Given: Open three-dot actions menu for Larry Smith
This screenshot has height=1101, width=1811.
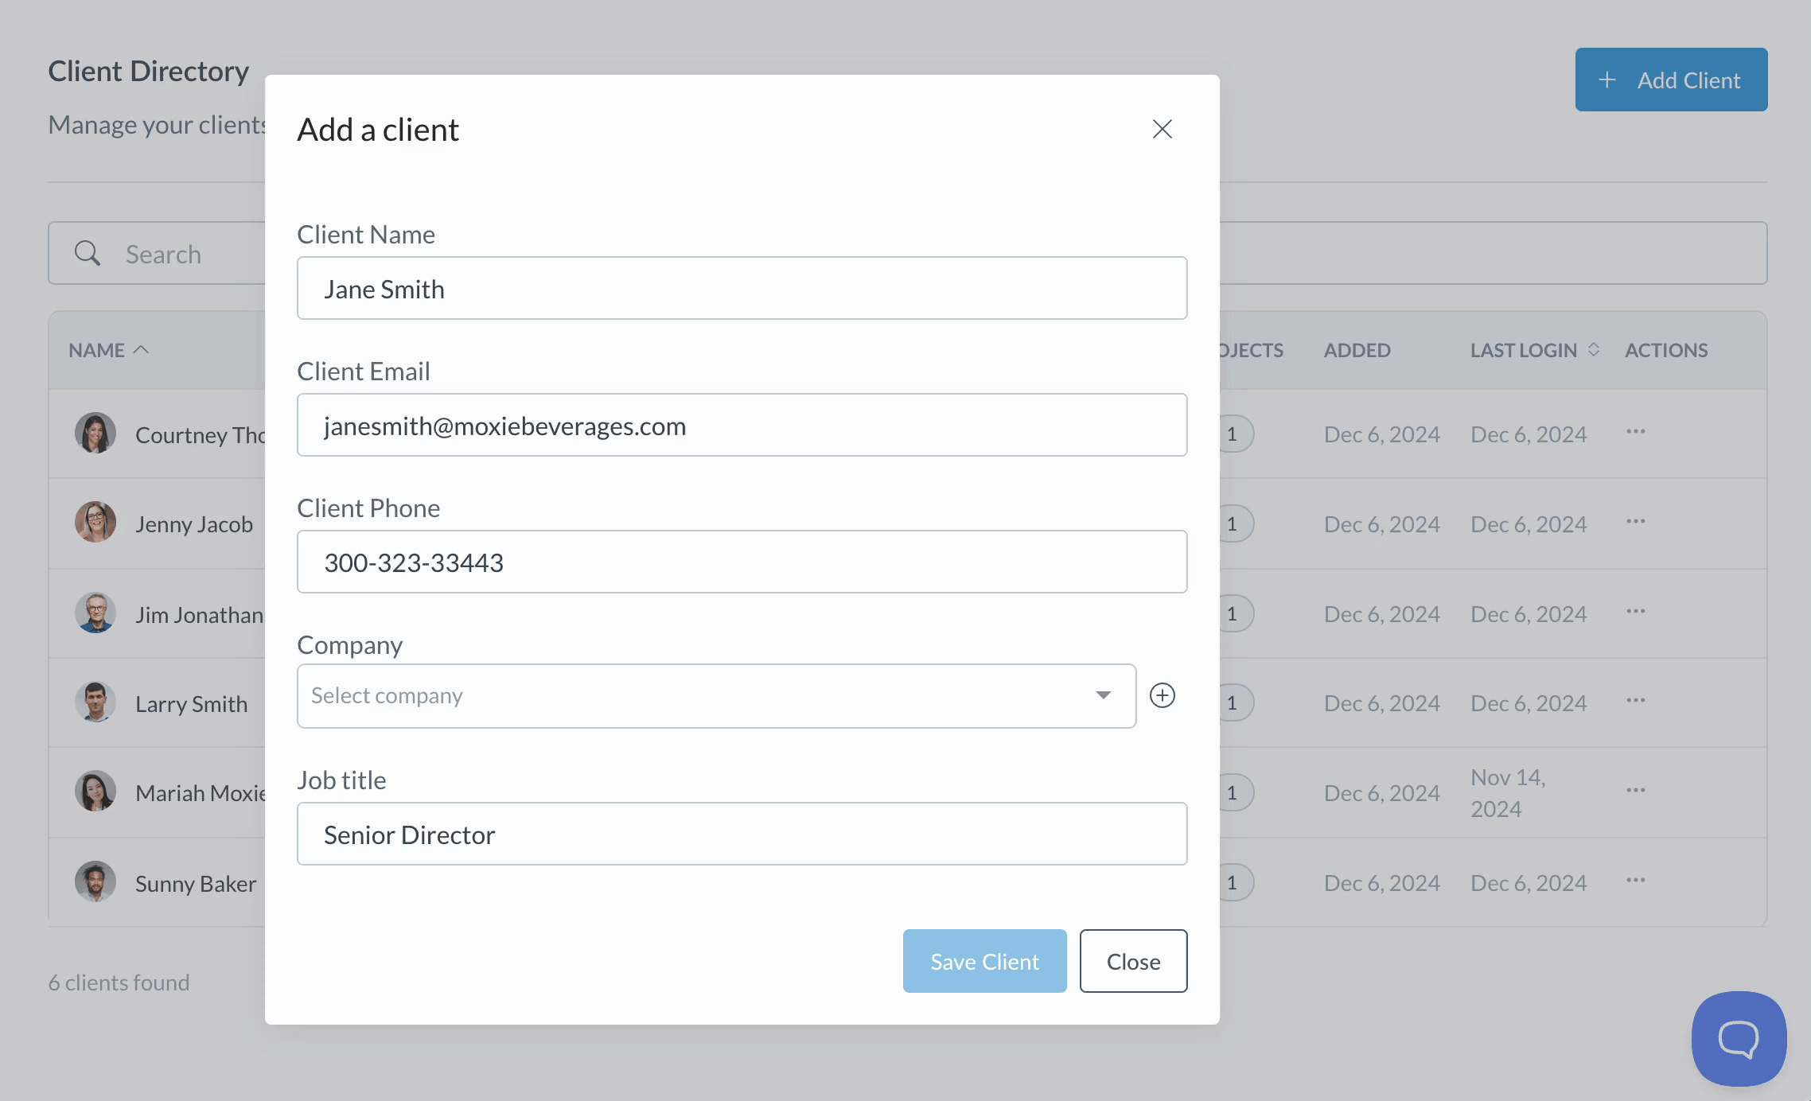Looking at the screenshot, I should pyautogui.click(x=1635, y=701).
